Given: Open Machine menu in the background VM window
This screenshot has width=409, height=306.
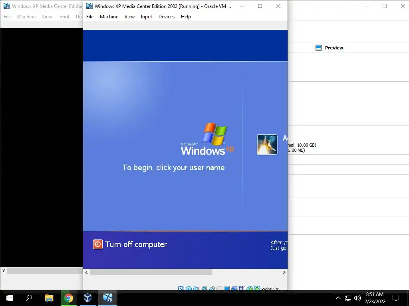Looking at the screenshot, I should pos(26,17).
